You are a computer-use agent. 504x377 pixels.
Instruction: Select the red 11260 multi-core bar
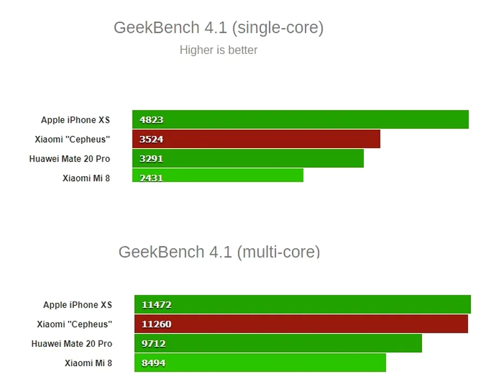pyautogui.click(x=301, y=324)
